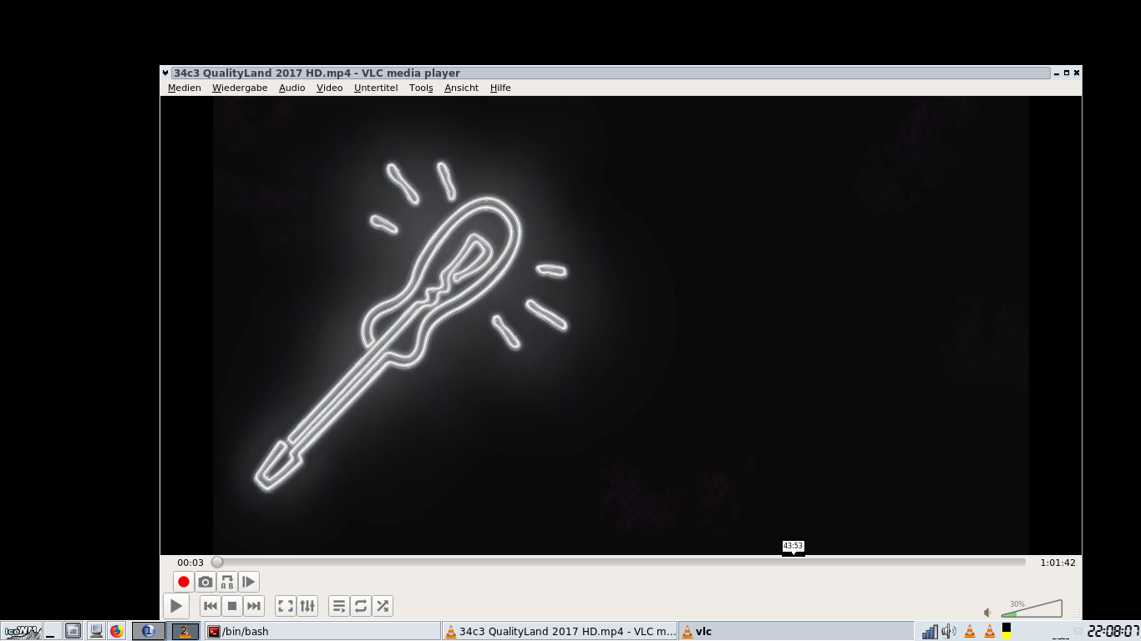Open extended settings and effects

click(x=307, y=606)
